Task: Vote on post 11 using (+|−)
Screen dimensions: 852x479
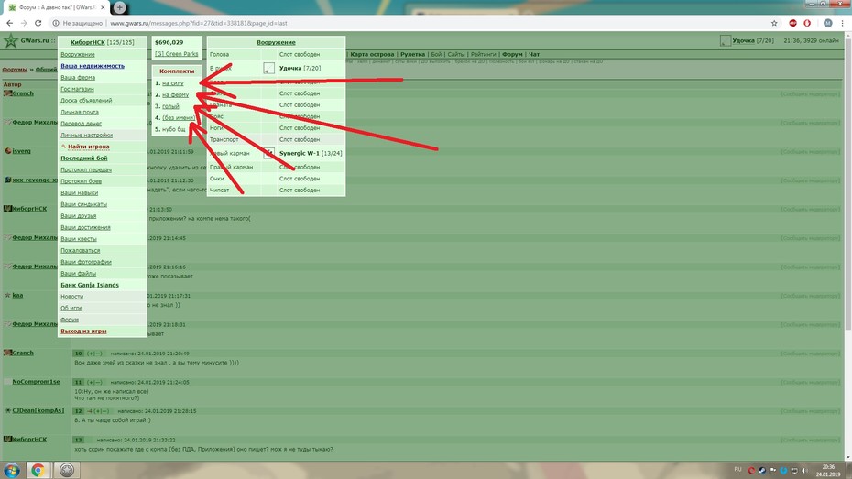Action: 94,382
